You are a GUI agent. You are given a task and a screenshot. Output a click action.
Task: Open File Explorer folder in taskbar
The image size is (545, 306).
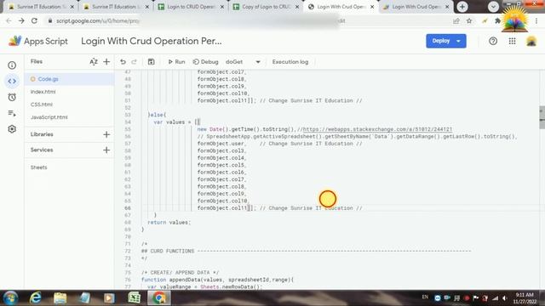click(x=60, y=297)
